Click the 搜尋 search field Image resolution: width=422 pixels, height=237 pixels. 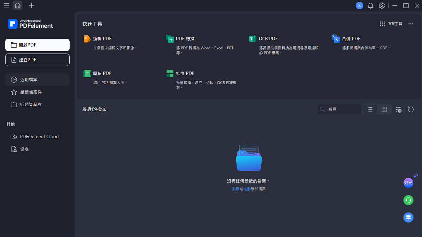pyautogui.click(x=339, y=109)
